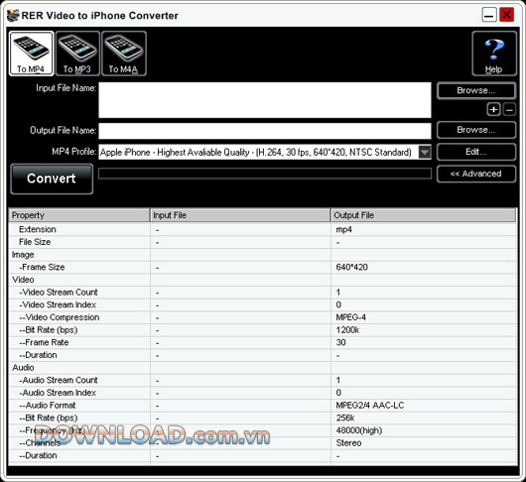The image size is (526, 482).
Task: Close the converter with the red X
Action: [507, 15]
